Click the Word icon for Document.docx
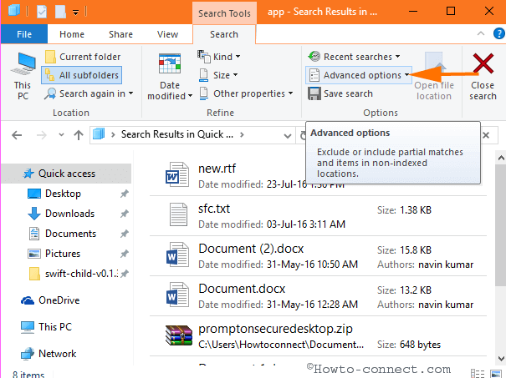 [177, 295]
